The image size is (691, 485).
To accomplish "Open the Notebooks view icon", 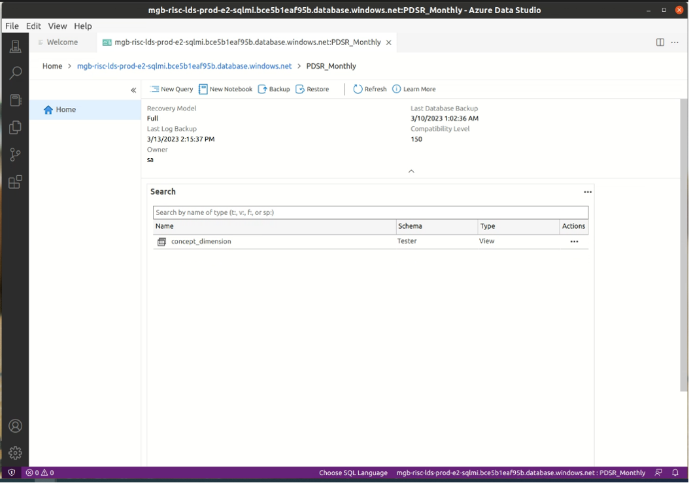I will [15, 100].
